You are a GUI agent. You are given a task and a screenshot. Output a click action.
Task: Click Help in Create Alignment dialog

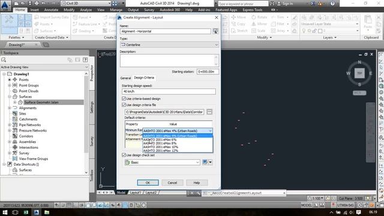click(197, 182)
